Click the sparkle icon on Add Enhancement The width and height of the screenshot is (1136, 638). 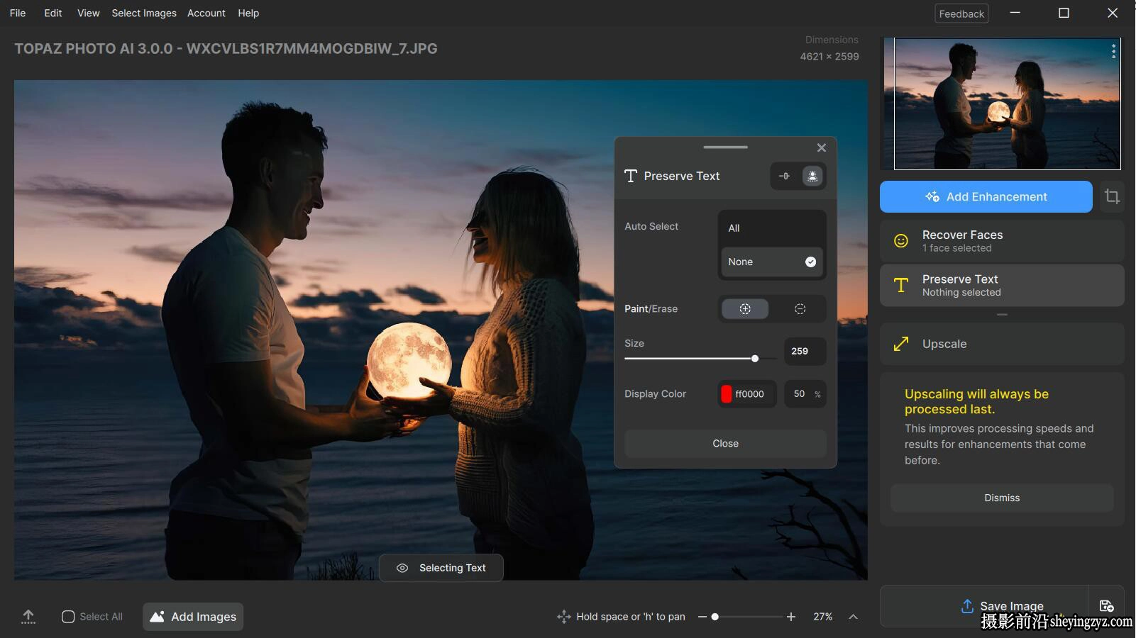932,196
